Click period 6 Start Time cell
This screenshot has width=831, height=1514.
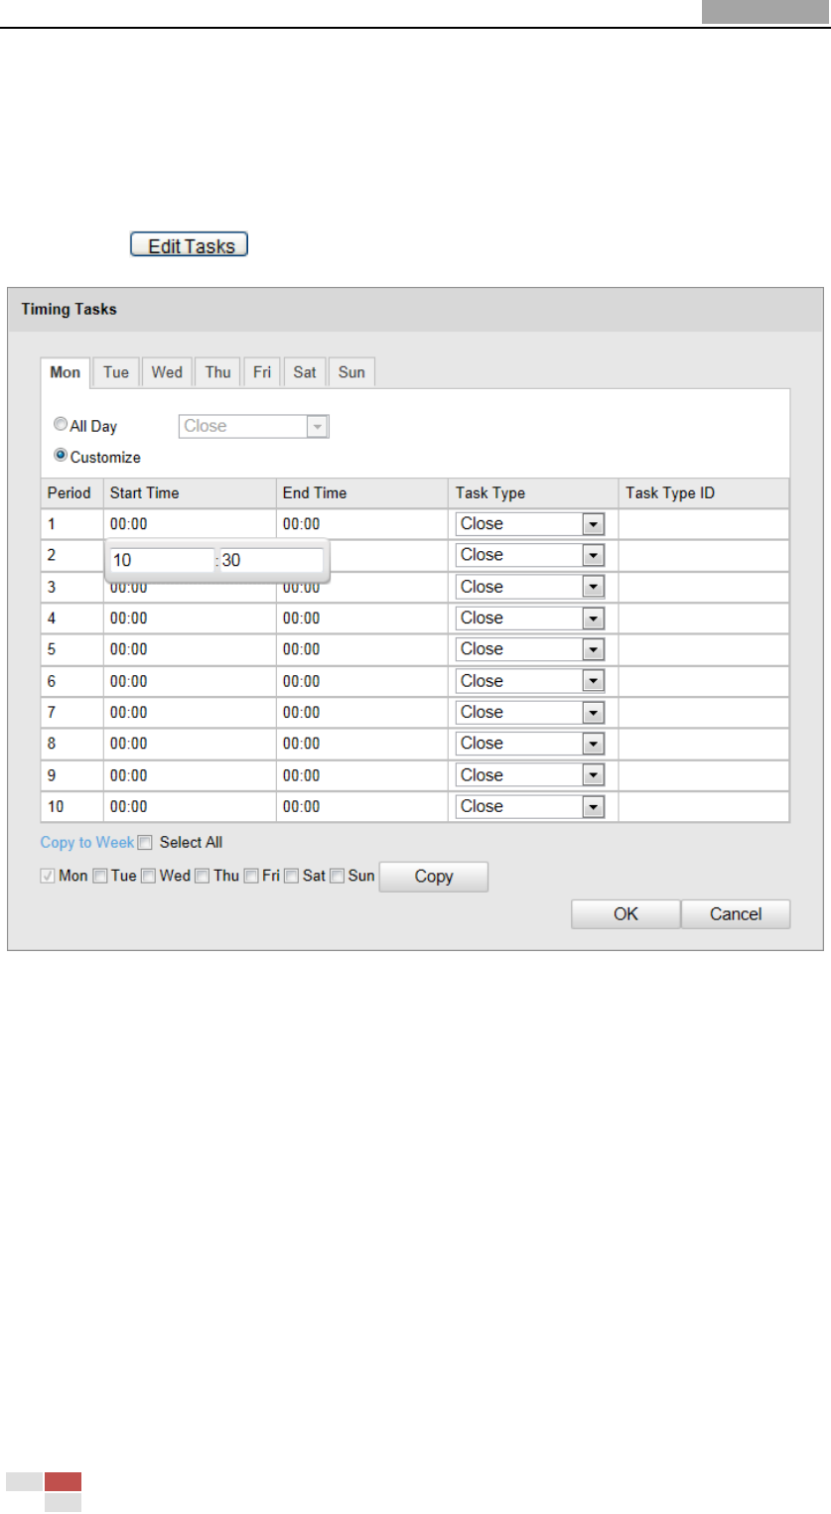coord(189,681)
